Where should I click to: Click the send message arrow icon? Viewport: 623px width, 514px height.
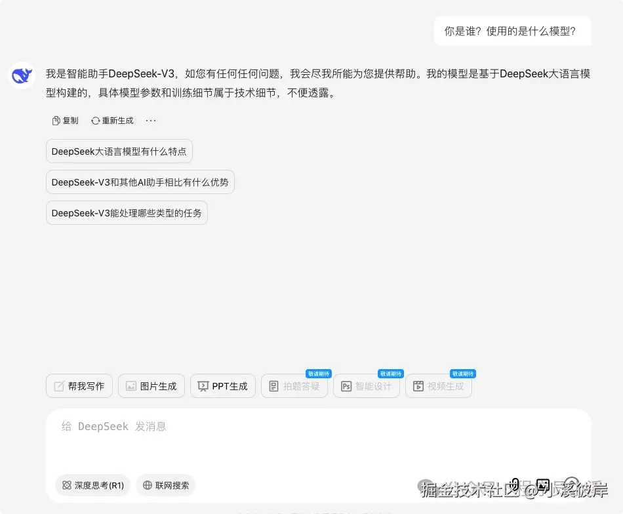(x=572, y=485)
